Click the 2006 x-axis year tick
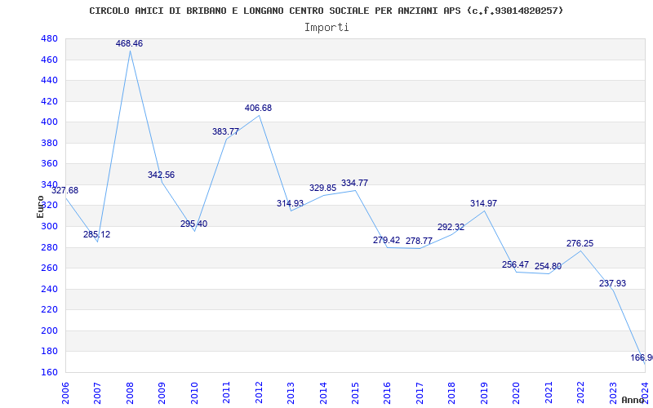This screenshot has width=653, height=408. coord(65,392)
